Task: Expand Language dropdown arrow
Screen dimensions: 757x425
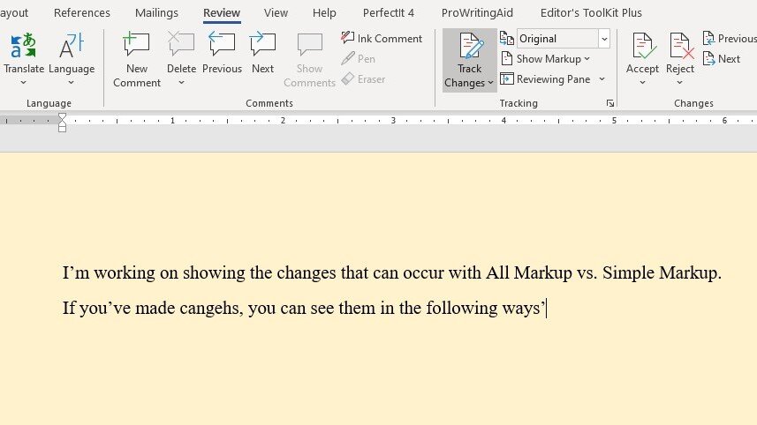Action: [72, 82]
